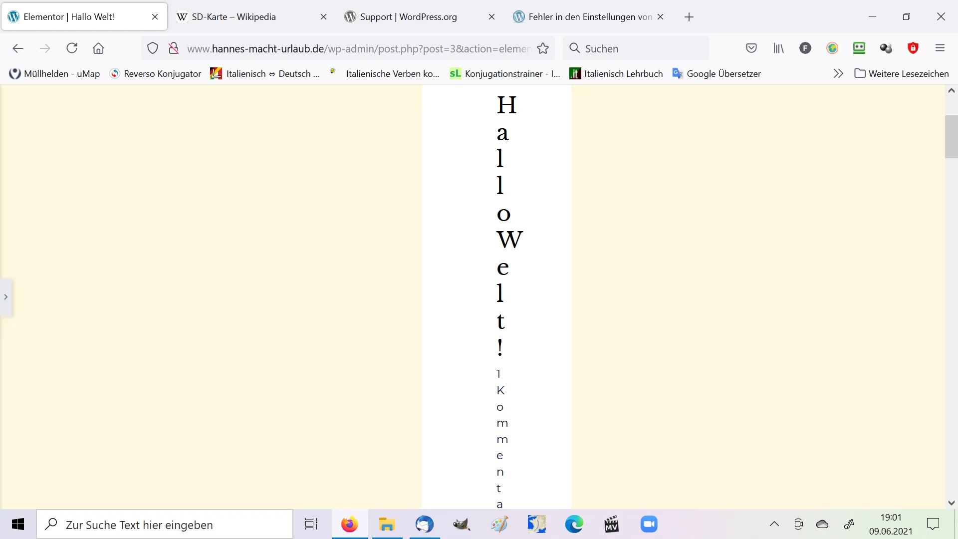Open the MV clapperboard app

click(611, 524)
